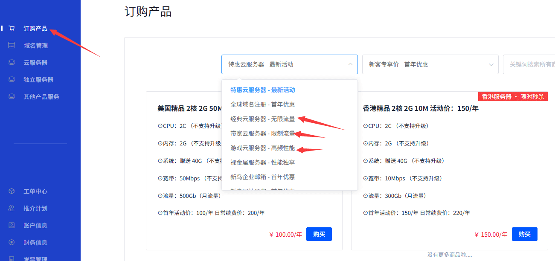Open 工单中心 in the sidebar
Screen dimensions: 555x261
35,191
